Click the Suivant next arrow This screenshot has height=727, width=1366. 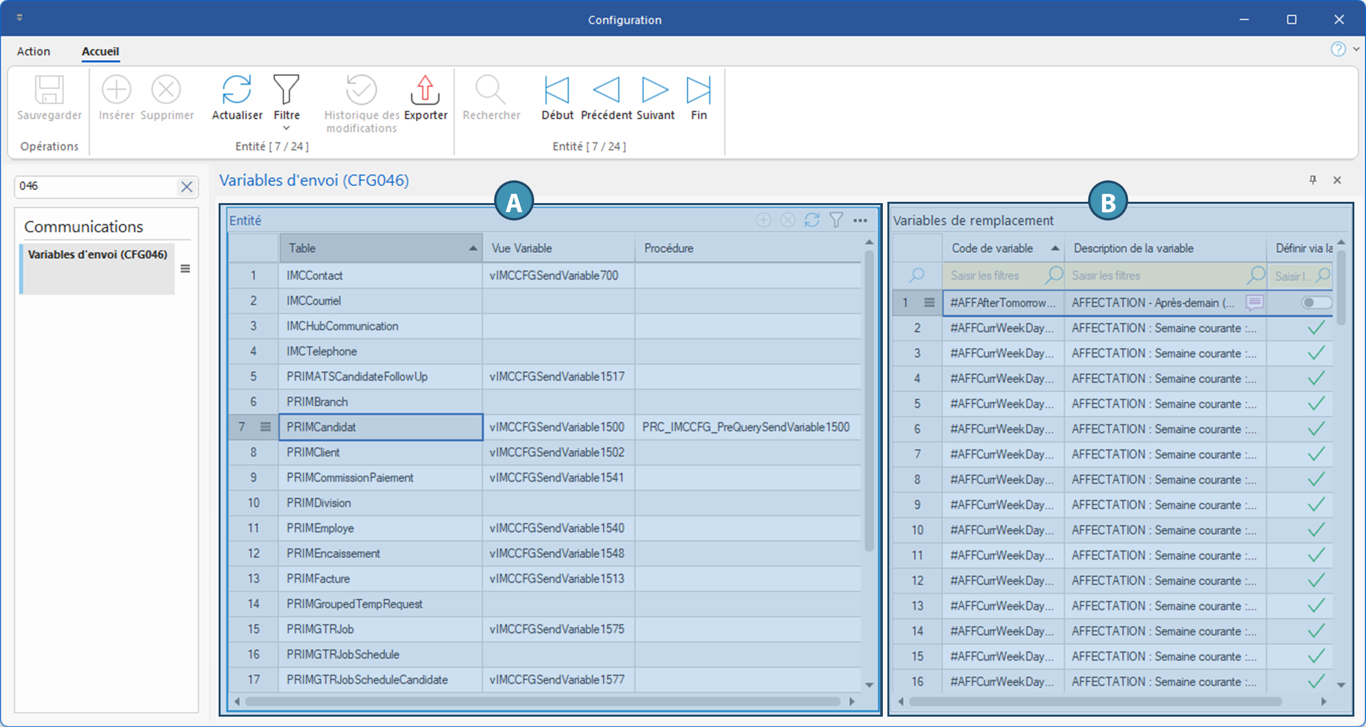coord(655,90)
